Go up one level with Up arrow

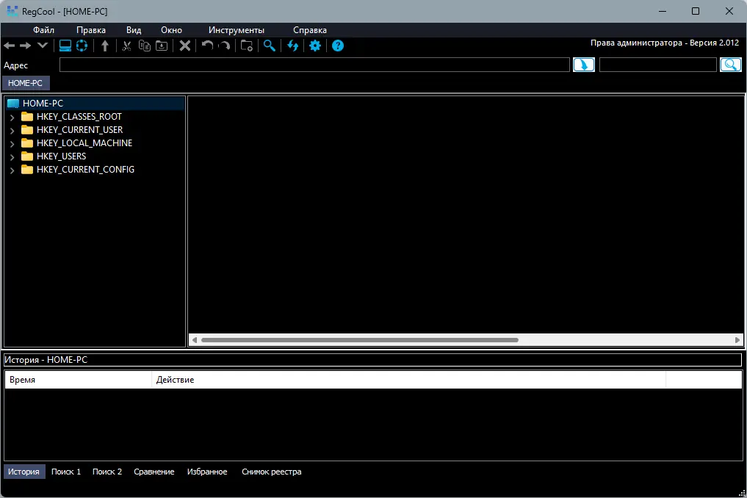(x=105, y=46)
